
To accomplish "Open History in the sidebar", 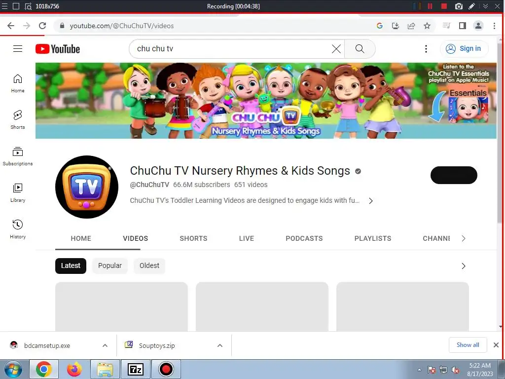I will point(18,229).
